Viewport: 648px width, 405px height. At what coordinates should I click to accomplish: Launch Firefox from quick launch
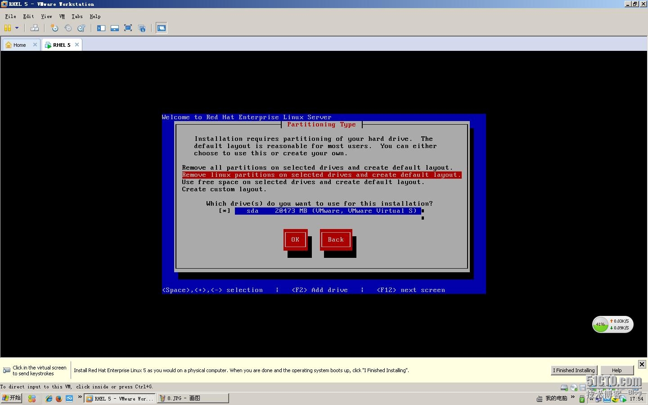coord(59,398)
